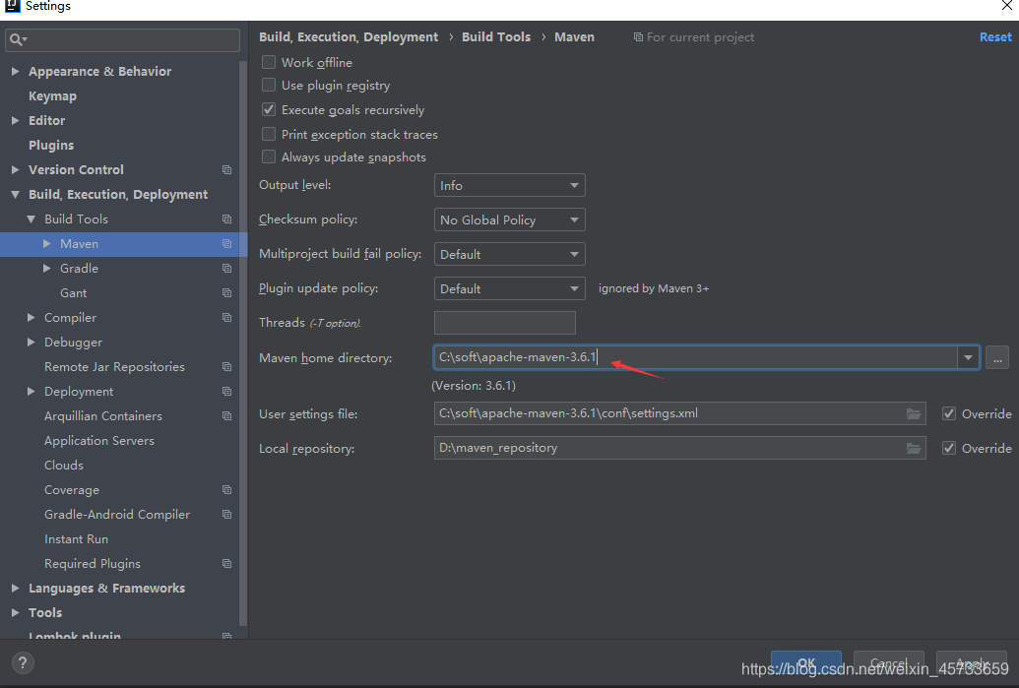The image size is (1019, 688).
Task: Check Always update snapshots
Action: [x=269, y=157]
